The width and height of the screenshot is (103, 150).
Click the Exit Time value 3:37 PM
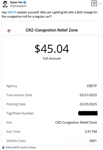click(x=91, y=131)
